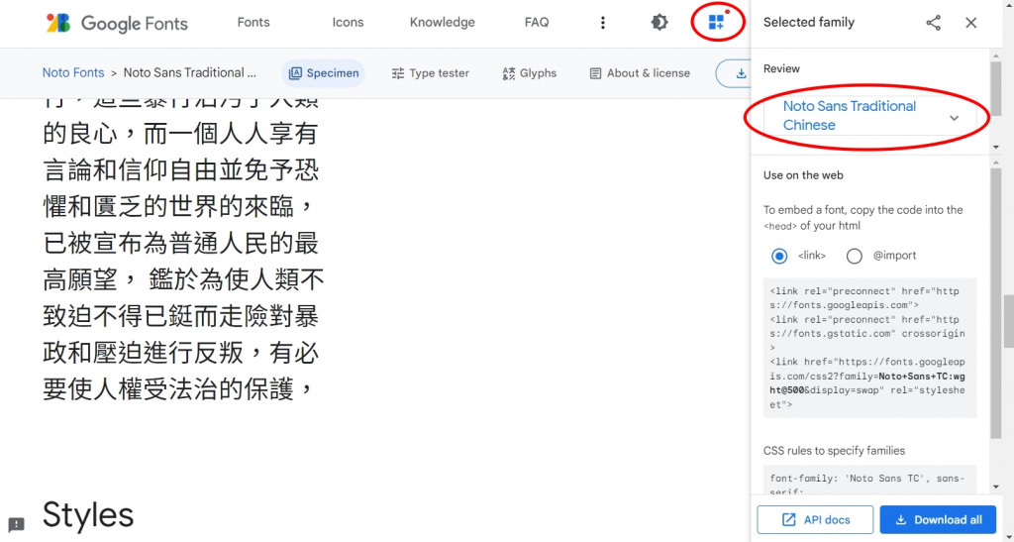Click 'Use on the web' heading
The width and height of the screenshot is (1014, 542).
click(803, 175)
